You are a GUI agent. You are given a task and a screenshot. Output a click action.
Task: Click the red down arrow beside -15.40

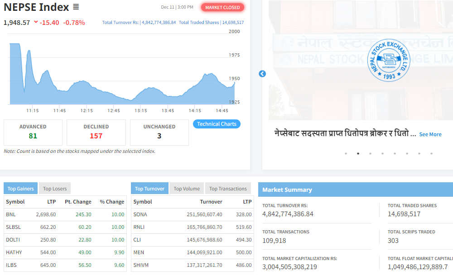click(x=36, y=22)
